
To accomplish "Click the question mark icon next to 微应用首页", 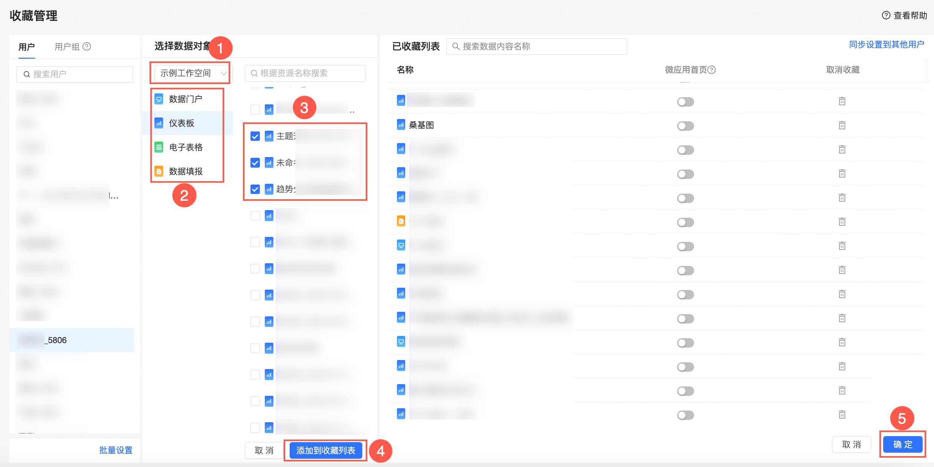I will point(711,70).
